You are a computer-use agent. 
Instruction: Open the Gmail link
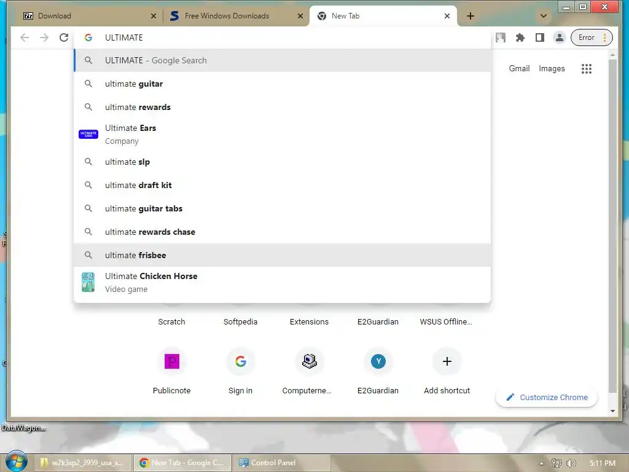pyautogui.click(x=519, y=69)
